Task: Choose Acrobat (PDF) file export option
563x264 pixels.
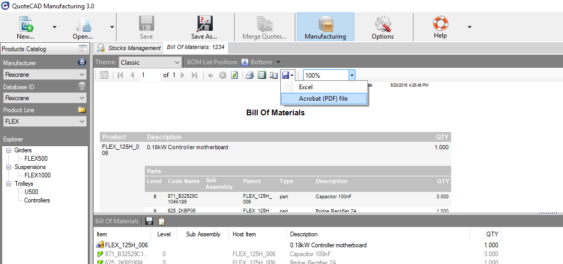Action: (323, 98)
